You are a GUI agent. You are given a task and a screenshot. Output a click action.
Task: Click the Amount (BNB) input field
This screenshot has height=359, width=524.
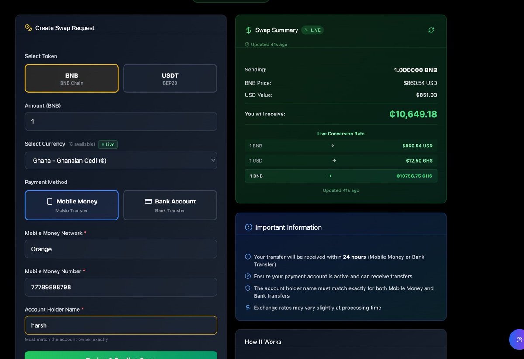121,122
